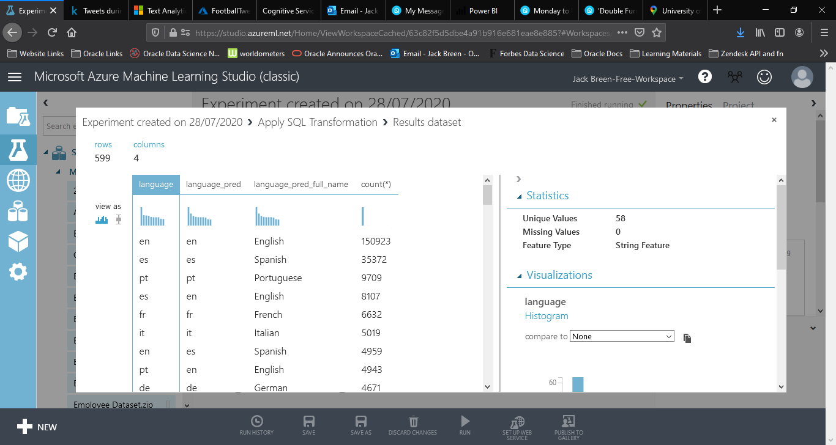This screenshot has width=836, height=445.
Task: Click Apply SQL Transformation breadcrumb
Action: pos(318,122)
